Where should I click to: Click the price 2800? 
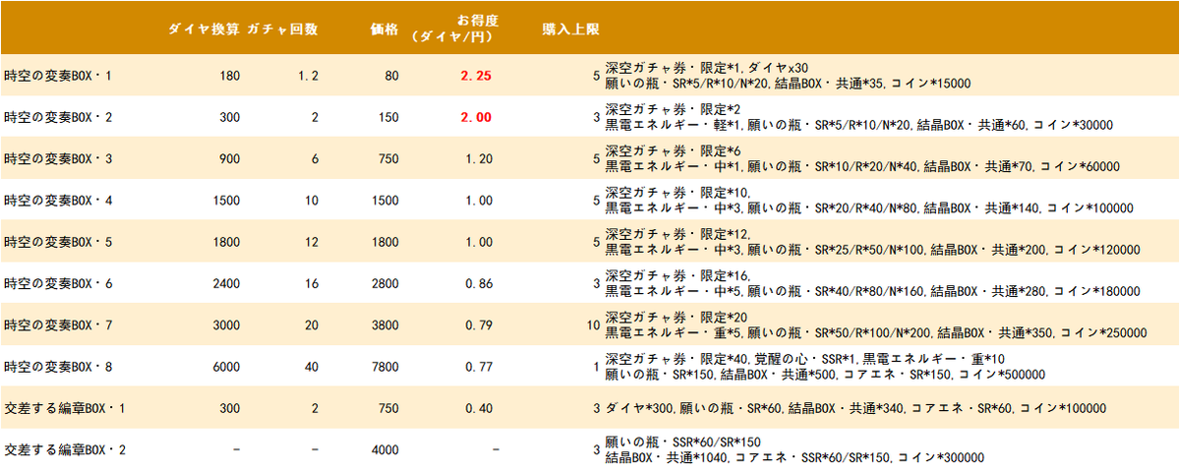[x=384, y=283]
